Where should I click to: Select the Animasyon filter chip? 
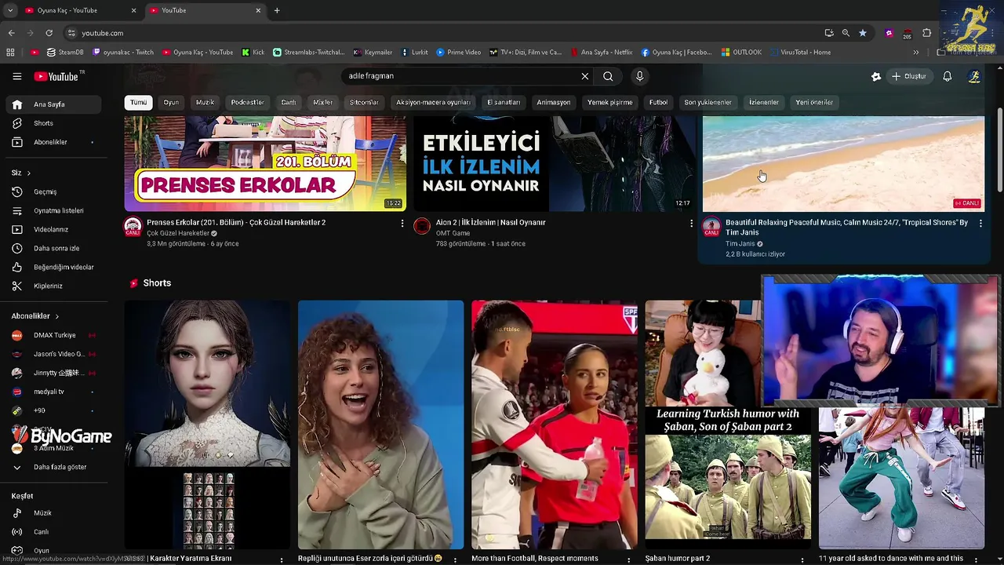[x=554, y=103]
